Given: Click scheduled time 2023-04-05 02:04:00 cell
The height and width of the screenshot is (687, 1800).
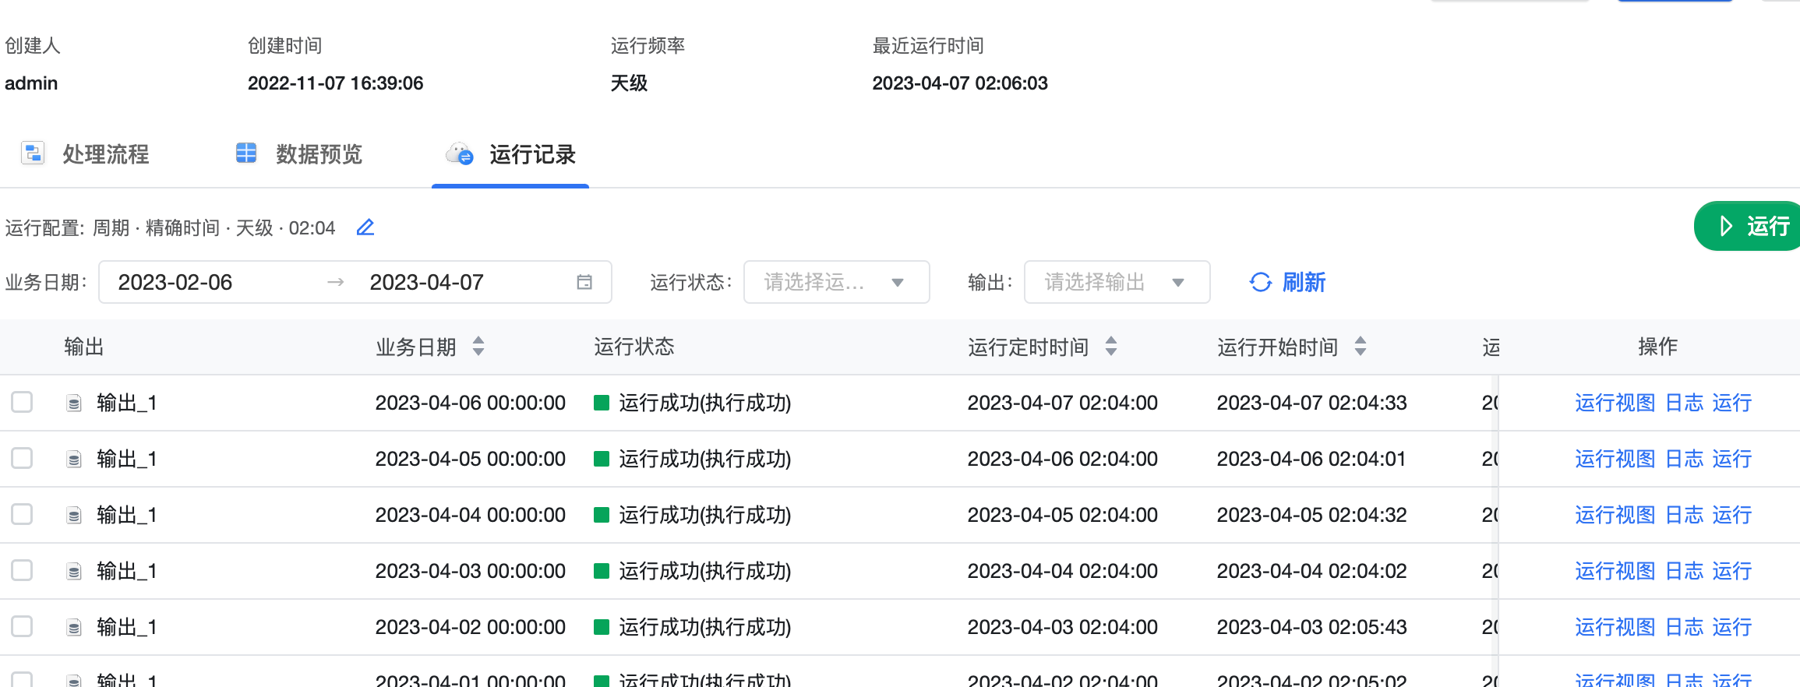Looking at the screenshot, I should (1063, 515).
